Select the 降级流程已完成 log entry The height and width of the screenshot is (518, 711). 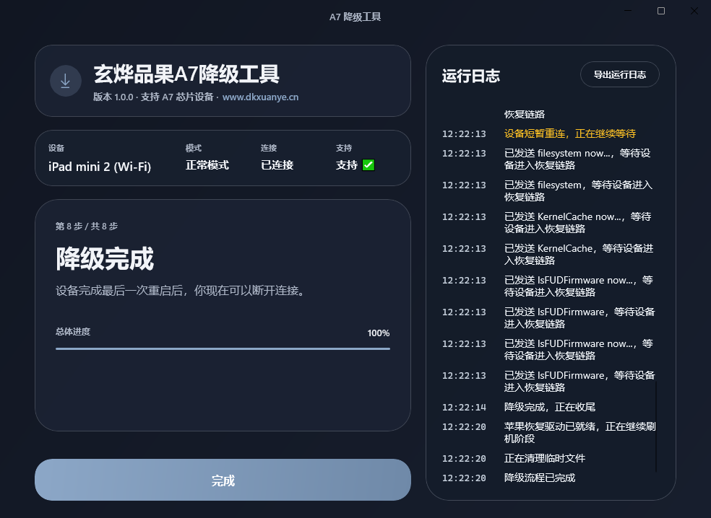(540, 478)
